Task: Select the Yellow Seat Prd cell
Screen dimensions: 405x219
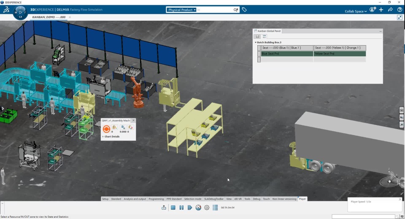Action: [x=340, y=54]
